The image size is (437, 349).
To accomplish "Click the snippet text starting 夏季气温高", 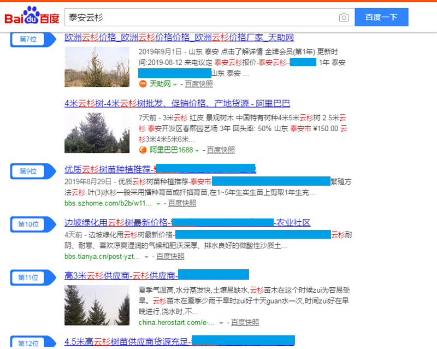I will click(244, 301).
